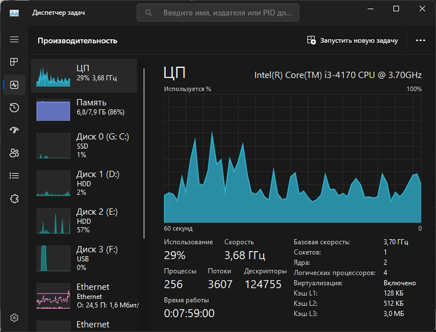Screen dimensions: 436x332
Task: Click Диск 3 mini graph thumbnail
Action: pos(53,258)
